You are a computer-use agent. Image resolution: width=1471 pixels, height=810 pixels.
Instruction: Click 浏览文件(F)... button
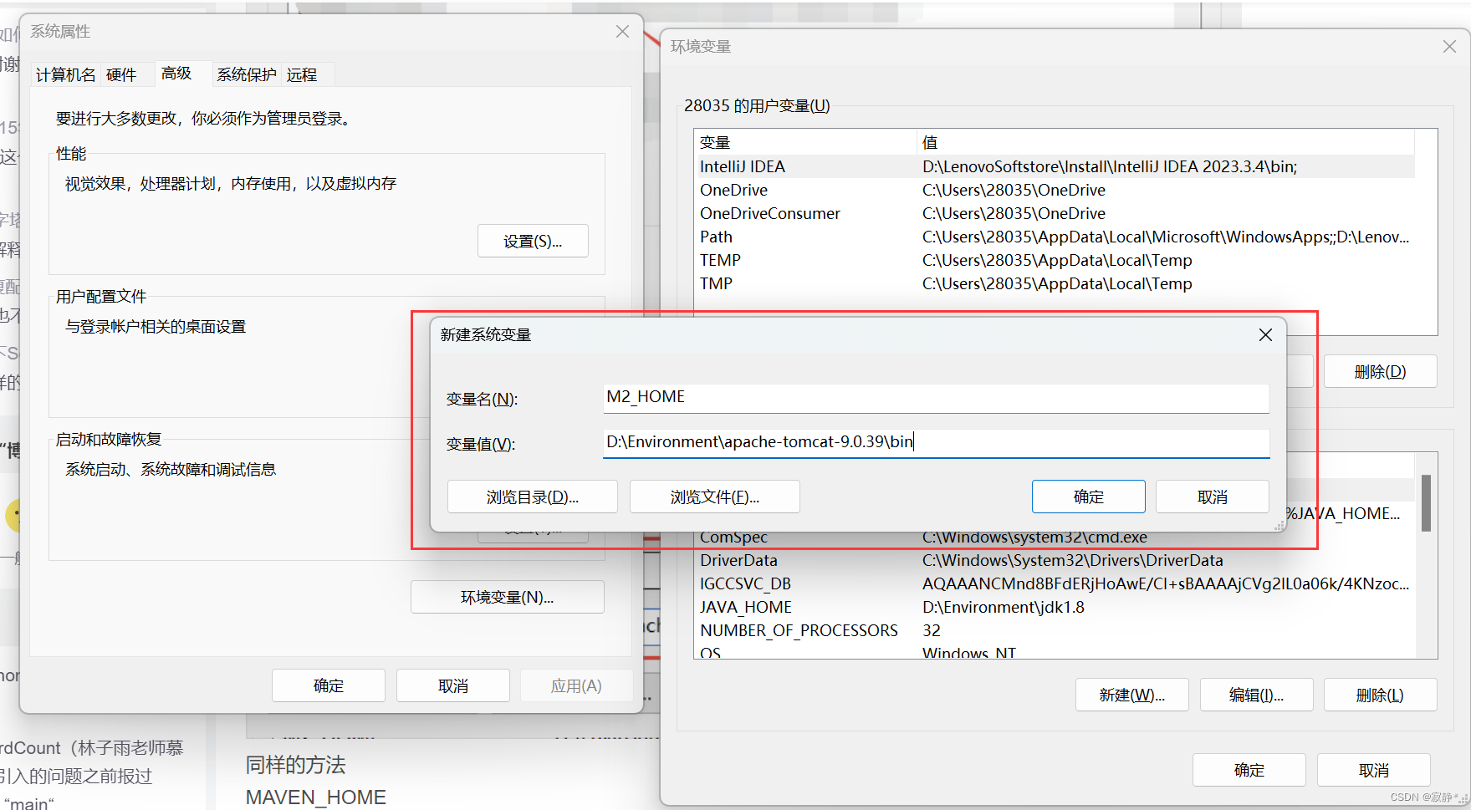pos(715,497)
